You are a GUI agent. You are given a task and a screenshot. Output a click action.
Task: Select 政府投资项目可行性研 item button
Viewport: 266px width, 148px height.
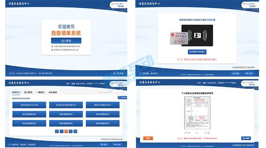[29, 105]
